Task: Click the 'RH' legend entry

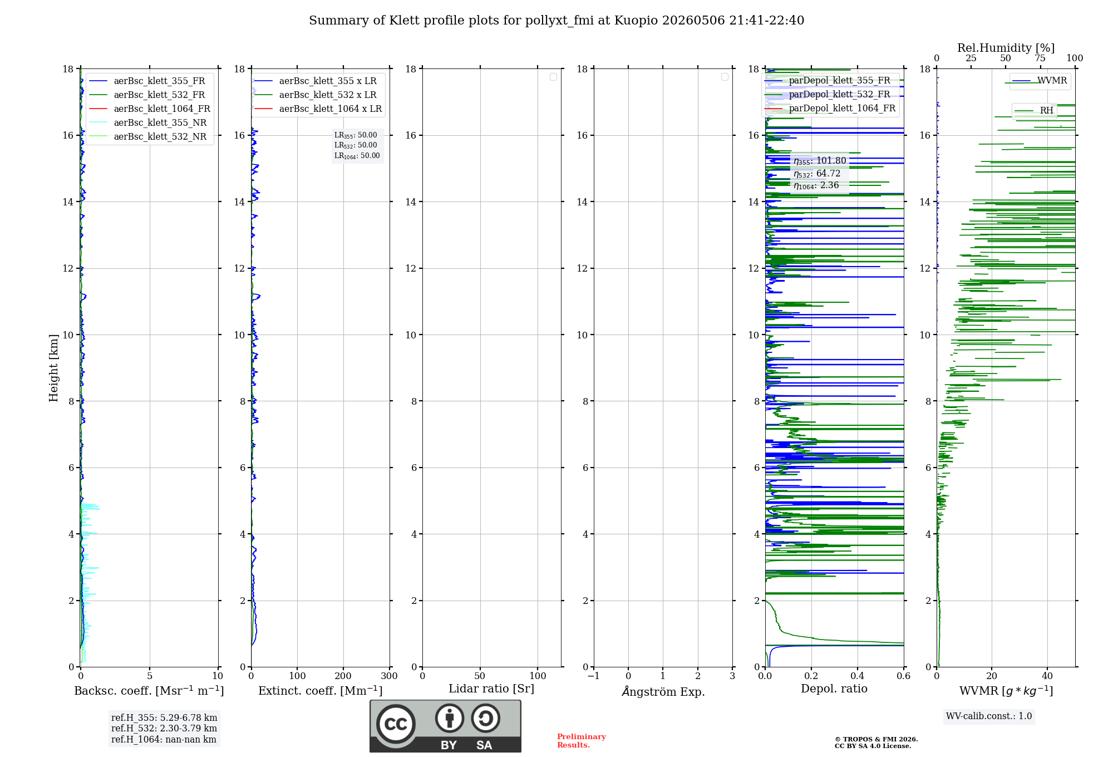Action: tap(1047, 111)
